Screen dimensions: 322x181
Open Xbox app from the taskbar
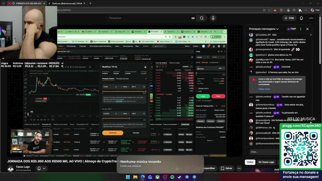(x=157, y=177)
